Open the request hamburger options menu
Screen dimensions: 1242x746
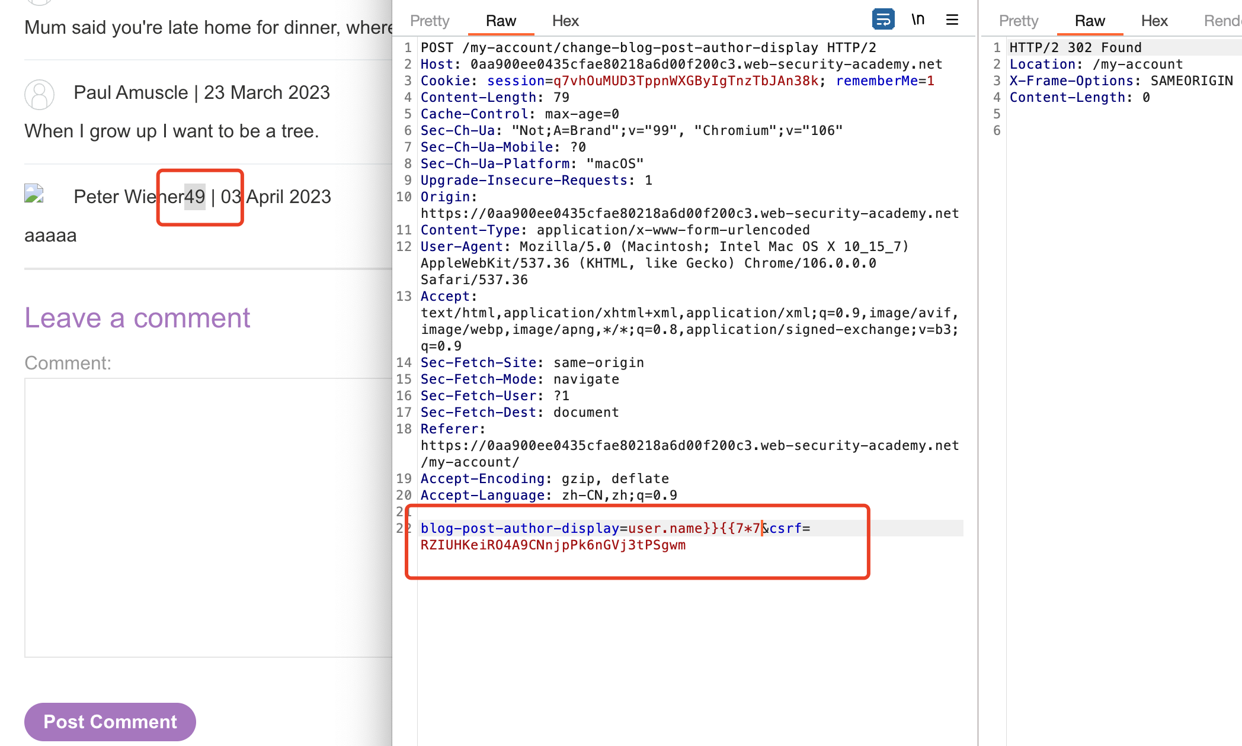tap(952, 20)
